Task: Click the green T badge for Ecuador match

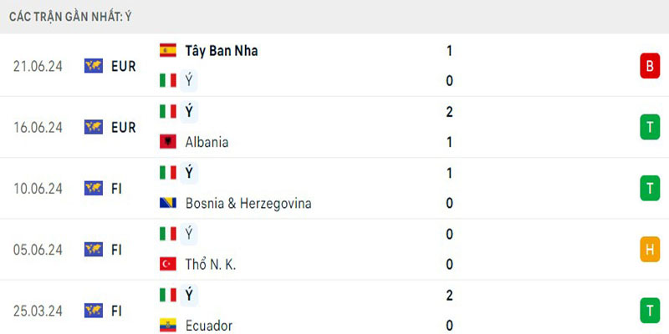Action: coord(649,310)
